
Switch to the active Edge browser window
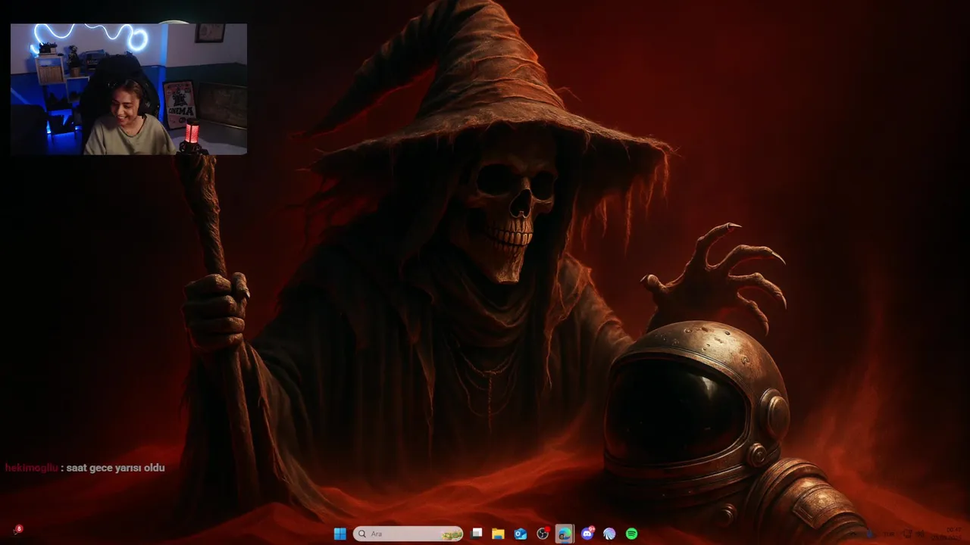565,534
